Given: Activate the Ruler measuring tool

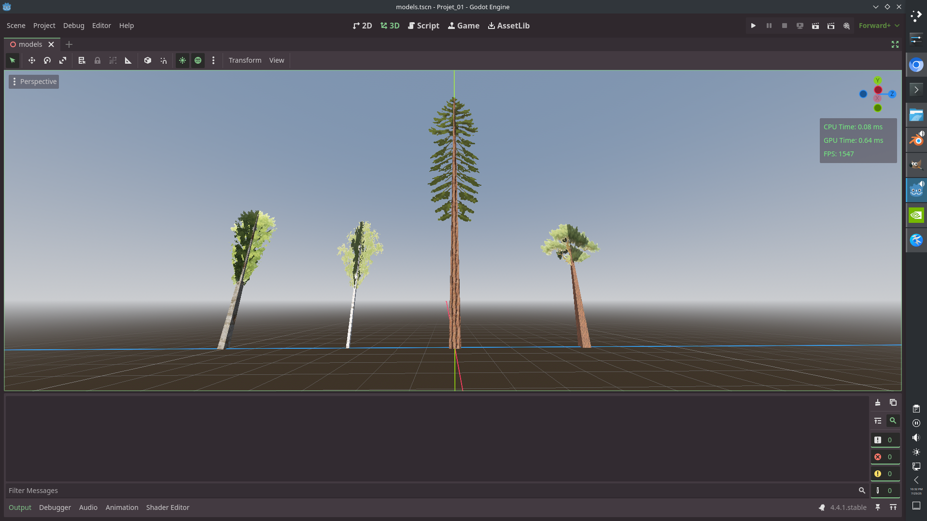Looking at the screenshot, I should point(128,60).
